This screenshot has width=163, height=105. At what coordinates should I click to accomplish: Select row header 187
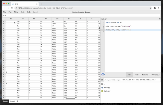click(4, 72)
